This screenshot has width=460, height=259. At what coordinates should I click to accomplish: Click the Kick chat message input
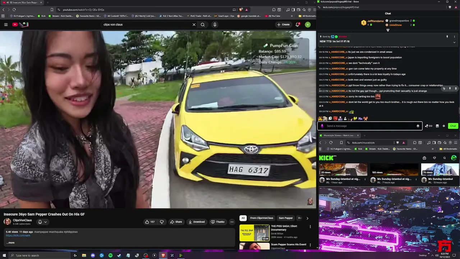(370, 126)
